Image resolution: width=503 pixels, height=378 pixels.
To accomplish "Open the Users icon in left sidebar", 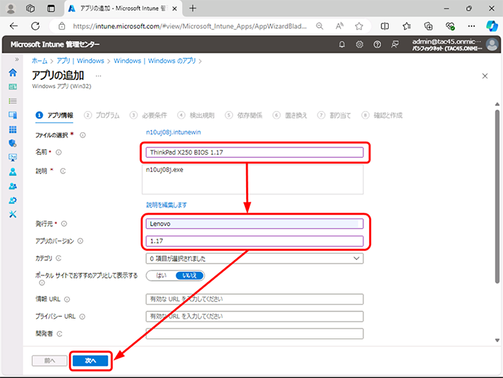I will click(13, 172).
